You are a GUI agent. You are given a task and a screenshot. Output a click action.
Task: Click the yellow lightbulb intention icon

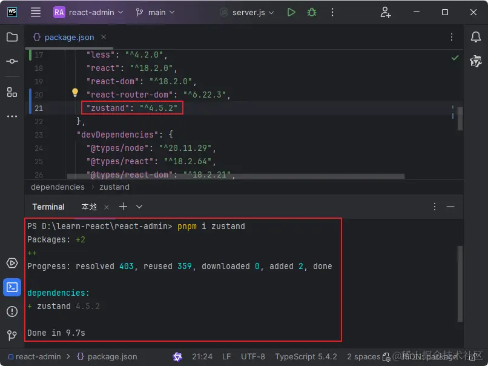tap(75, 93)
